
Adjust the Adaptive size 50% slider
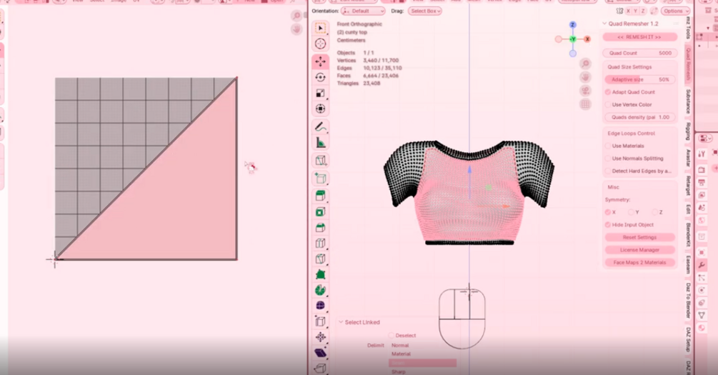tap(639, 80)
